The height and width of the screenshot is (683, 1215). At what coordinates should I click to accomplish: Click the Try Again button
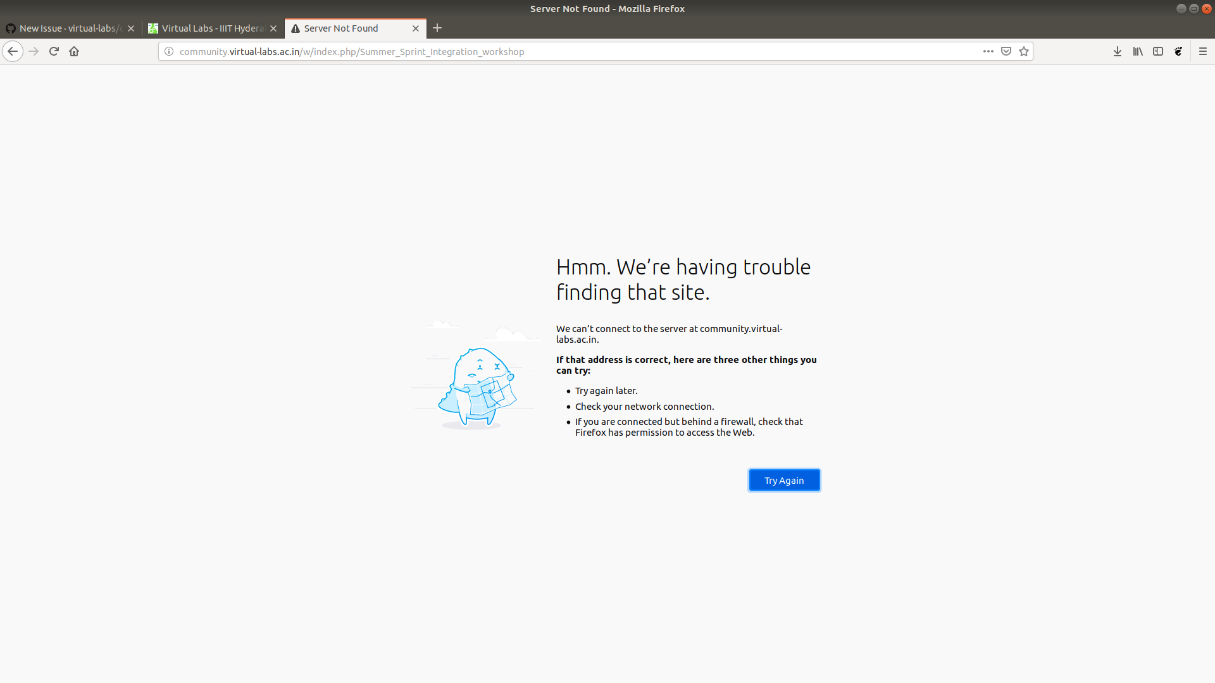pyautogui.click(x=784, y=480)
